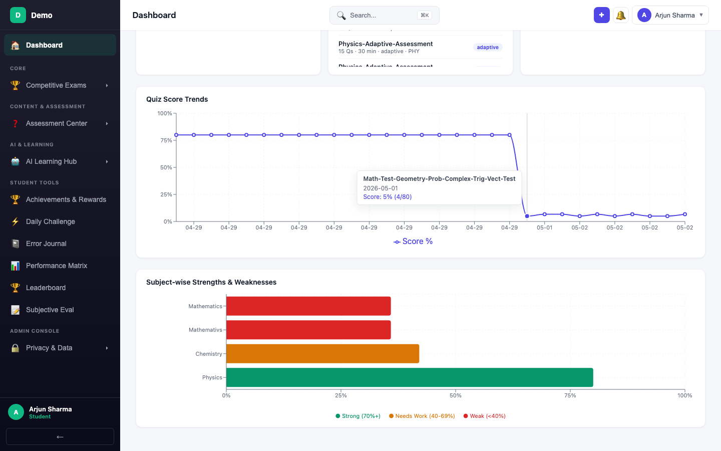721x451 pixels.
Task: Click the Quiz Score Trends heading
Action: coord(177,99)
